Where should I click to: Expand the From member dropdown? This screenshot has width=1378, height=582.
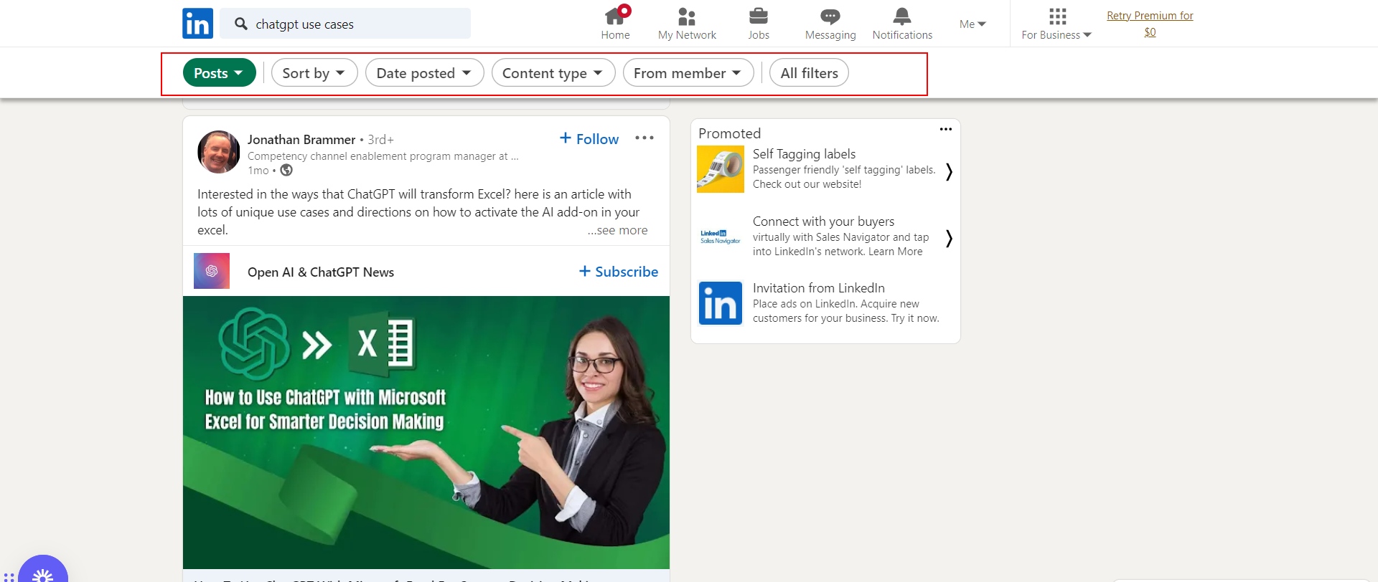click(x=688, y=72)
